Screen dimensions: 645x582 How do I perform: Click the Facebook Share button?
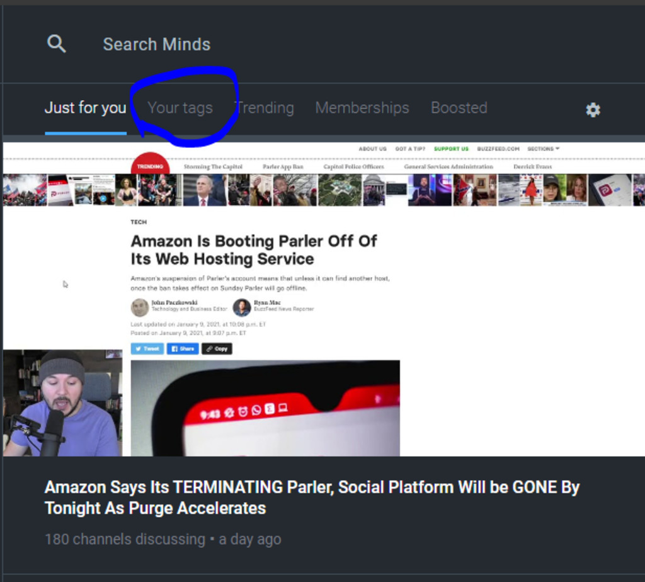coord(183,348)
